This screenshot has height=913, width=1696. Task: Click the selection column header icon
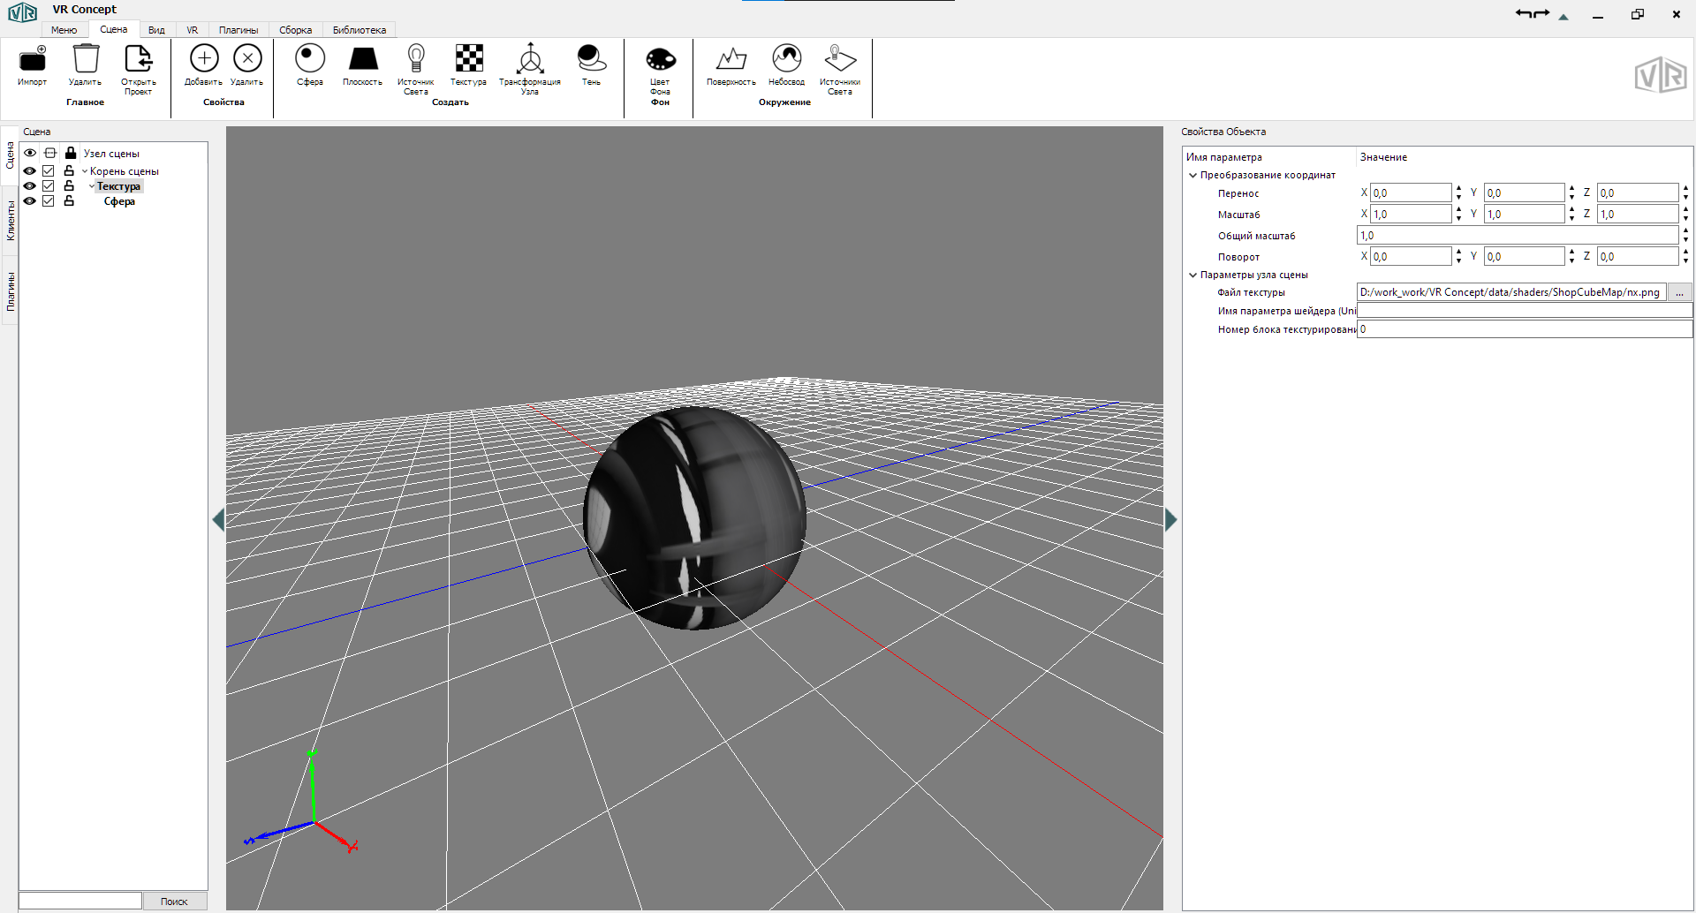[50, 153]
